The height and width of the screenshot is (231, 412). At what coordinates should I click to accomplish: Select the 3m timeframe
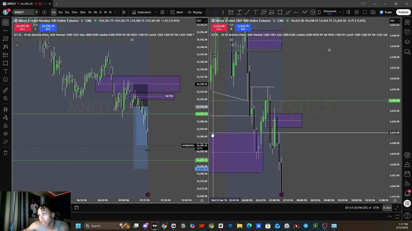(60, 12)
